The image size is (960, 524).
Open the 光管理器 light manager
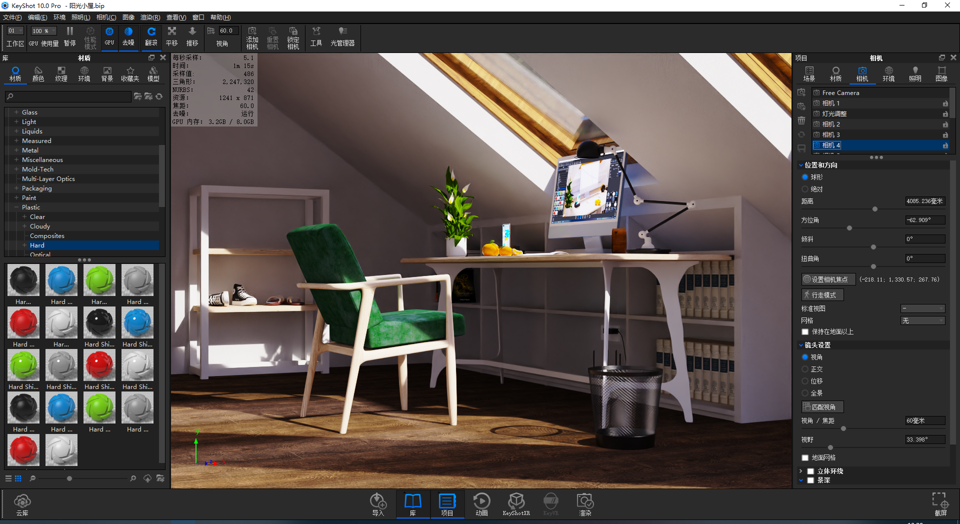342,36
